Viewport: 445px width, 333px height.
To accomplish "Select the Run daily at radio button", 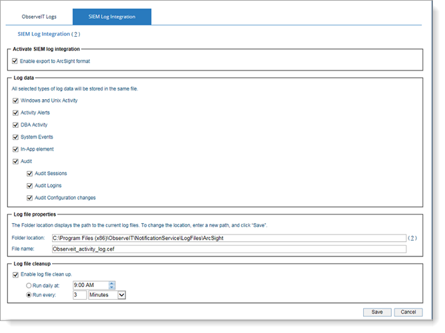I will [x=27, y=285].
